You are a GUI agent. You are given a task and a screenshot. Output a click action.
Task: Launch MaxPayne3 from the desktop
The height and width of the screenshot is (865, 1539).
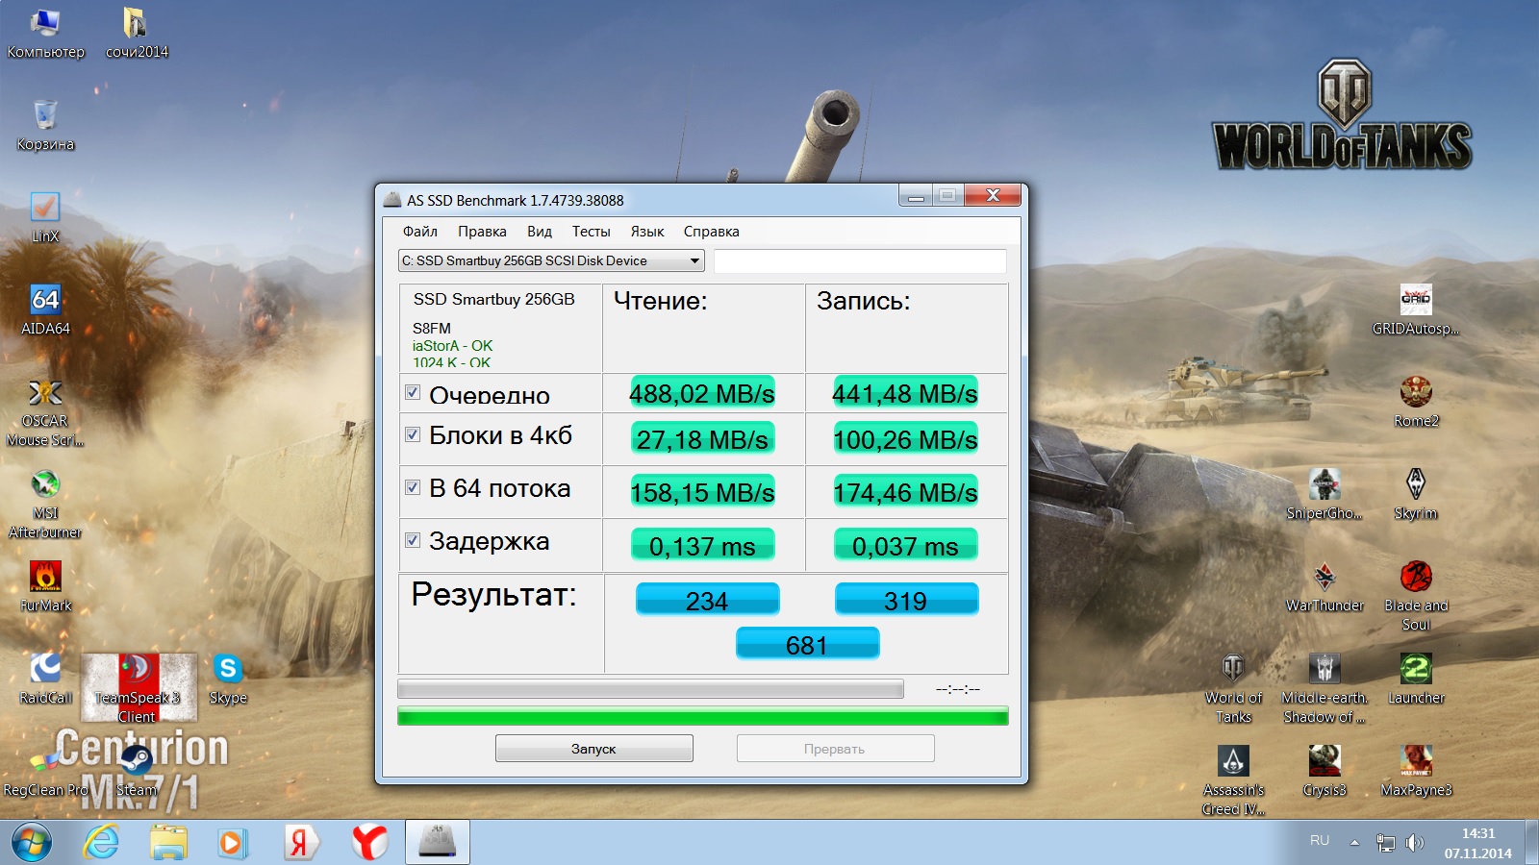tap(1416, 772)
